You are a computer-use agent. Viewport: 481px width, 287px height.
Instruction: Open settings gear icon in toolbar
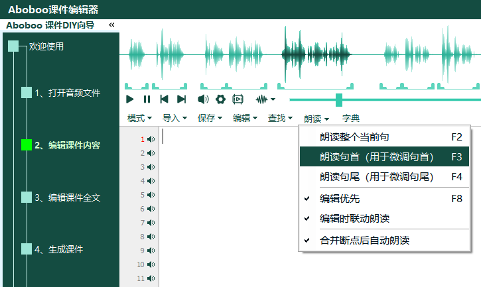(221, 99)
